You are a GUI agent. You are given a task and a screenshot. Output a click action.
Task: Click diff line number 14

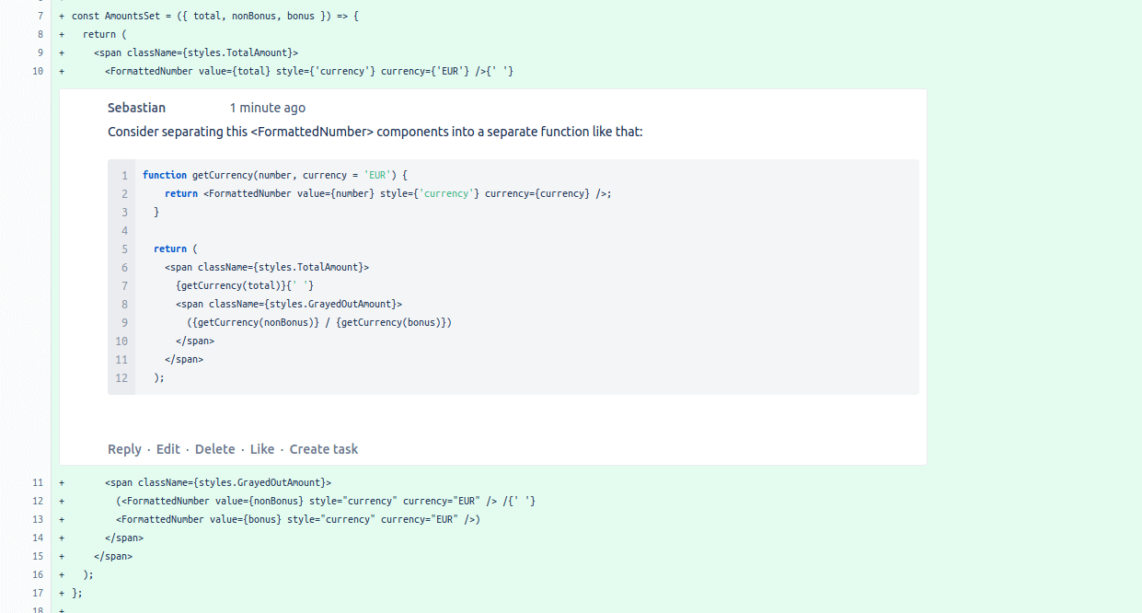tap(38, 538)
